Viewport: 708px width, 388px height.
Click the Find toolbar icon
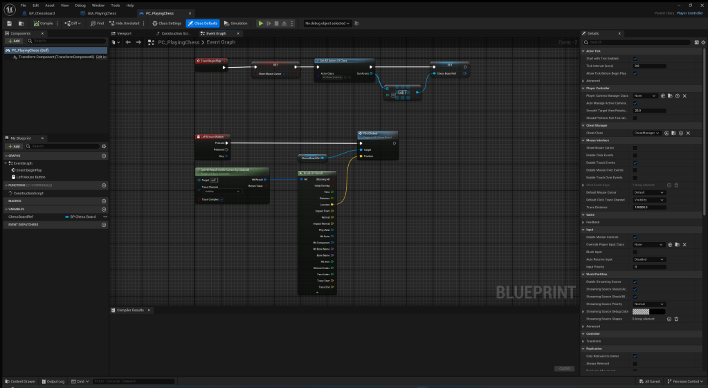coord(96,24)
